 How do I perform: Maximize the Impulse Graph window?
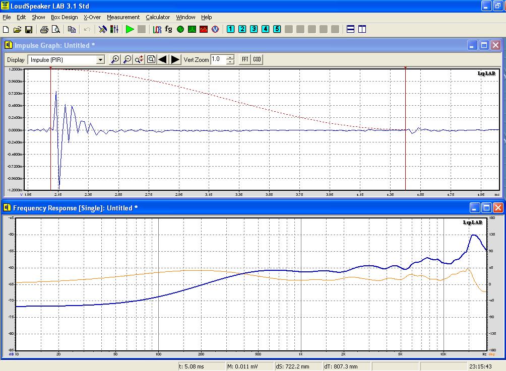pyautogui.click(x=484, y=45)
